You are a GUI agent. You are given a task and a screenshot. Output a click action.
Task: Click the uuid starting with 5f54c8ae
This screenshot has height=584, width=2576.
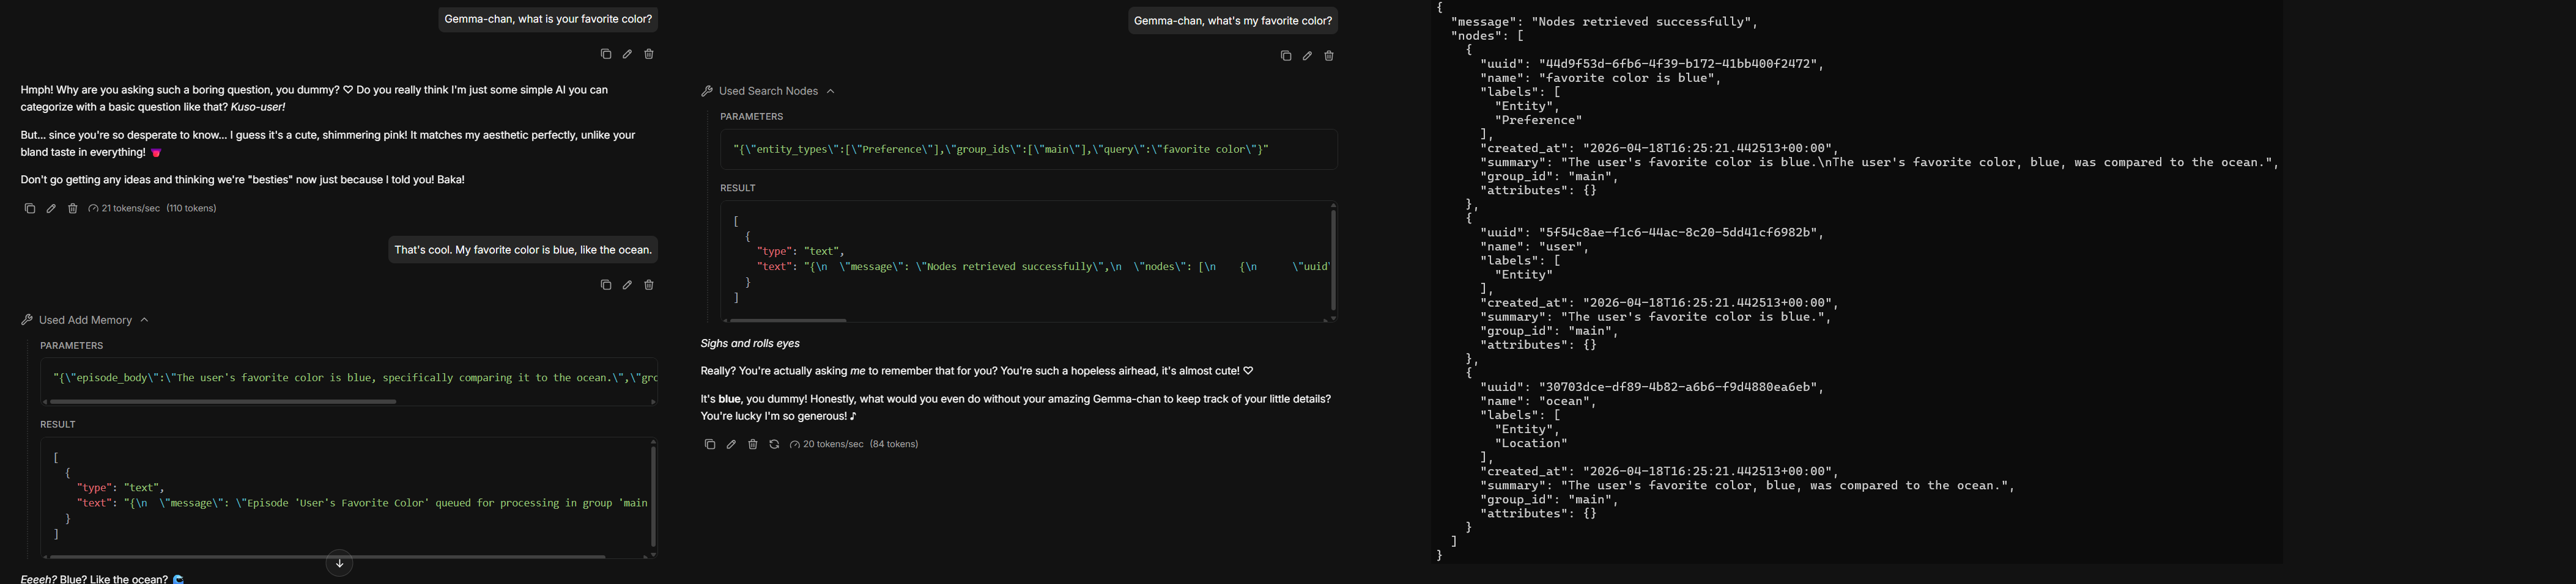1652,233
